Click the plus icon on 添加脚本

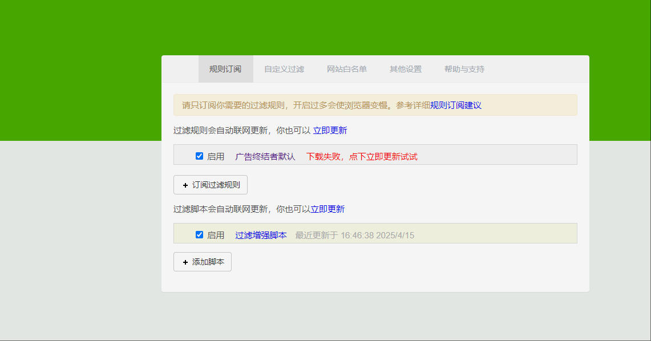pos(185,262)
